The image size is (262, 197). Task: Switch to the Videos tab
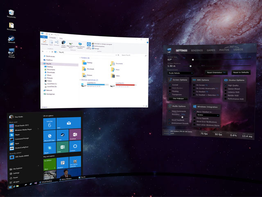[238, 50]
